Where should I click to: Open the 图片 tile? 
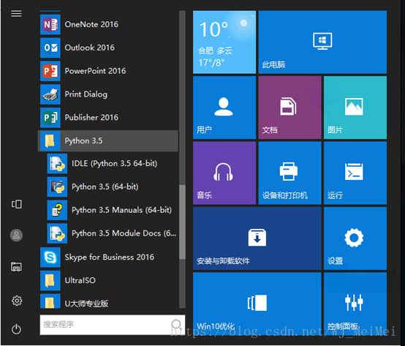(x=355, y=108)
